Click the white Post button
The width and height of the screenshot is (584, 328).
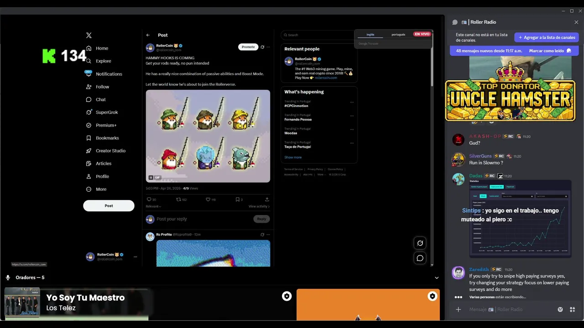pyautogui.click(x=109, y=205)
